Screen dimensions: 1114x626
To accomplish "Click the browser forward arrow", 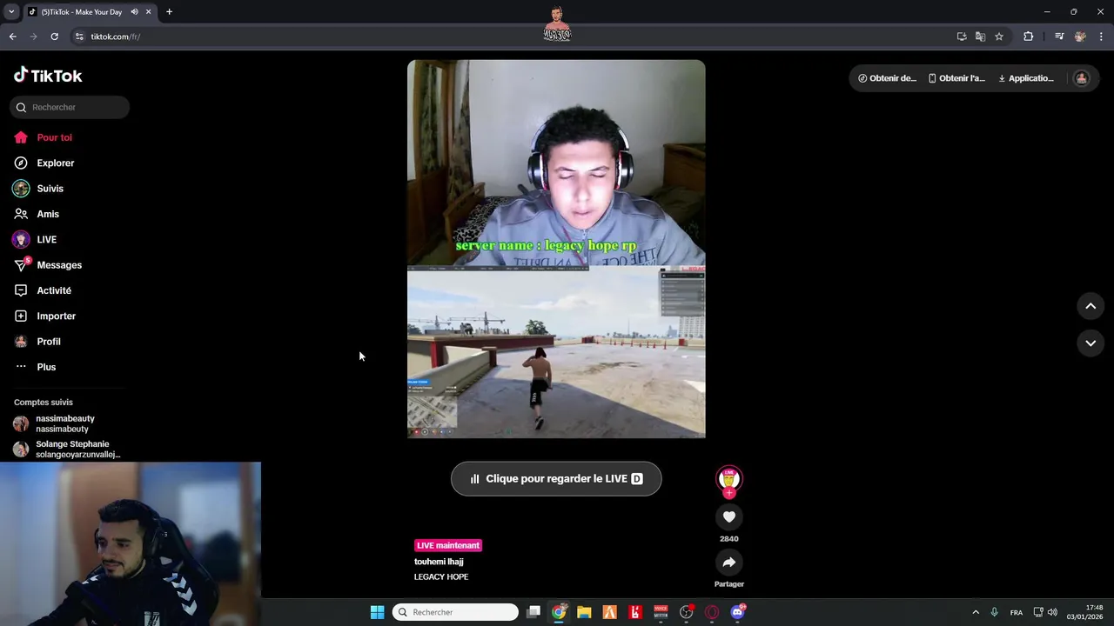I will click(x=33, y=37).
